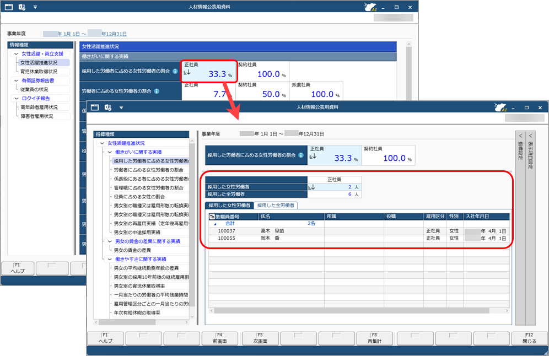Collapse the 男女の賃金の差異に関する実績 tree node

(110, 241)
